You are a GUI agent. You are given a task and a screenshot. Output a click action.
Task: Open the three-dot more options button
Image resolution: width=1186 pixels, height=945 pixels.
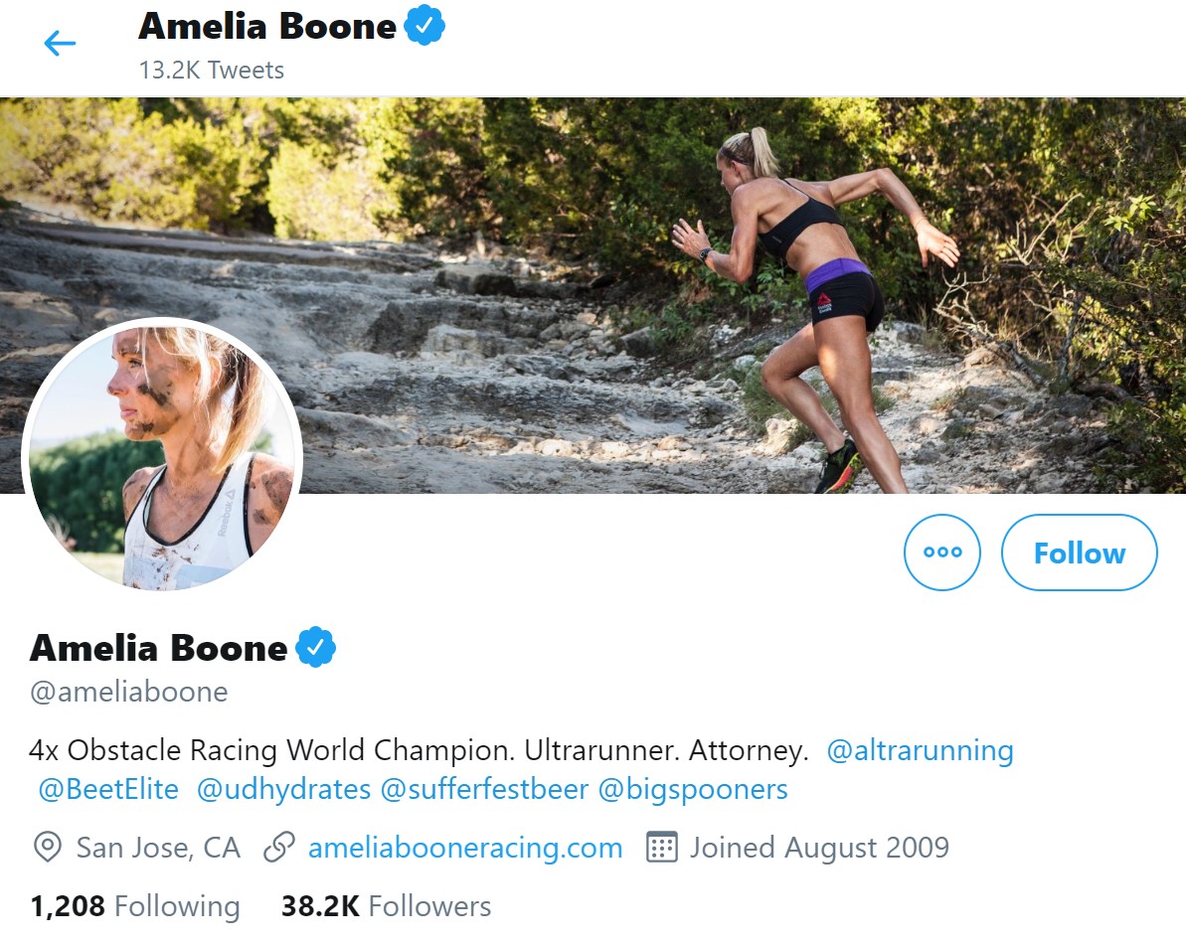[941, 552]
